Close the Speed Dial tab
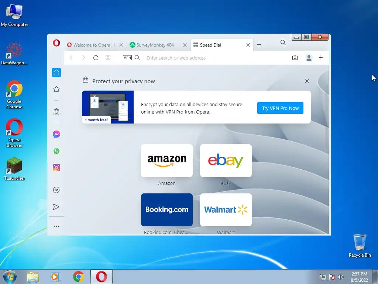Screen dimensions: 378x284 point(248,45)
